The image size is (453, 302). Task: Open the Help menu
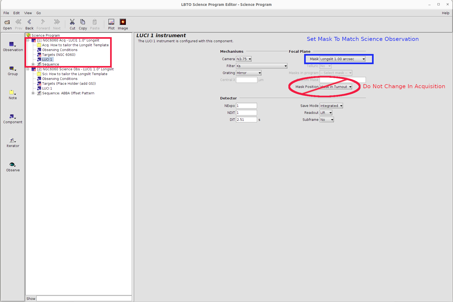445,13
